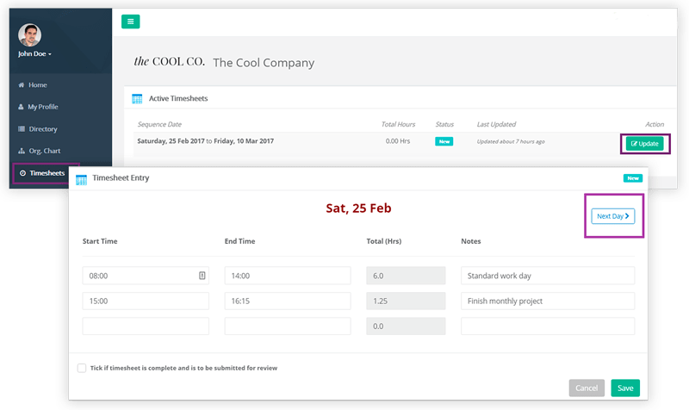Click the Timesheet Entry calendar icon

(x=81, y=179)
